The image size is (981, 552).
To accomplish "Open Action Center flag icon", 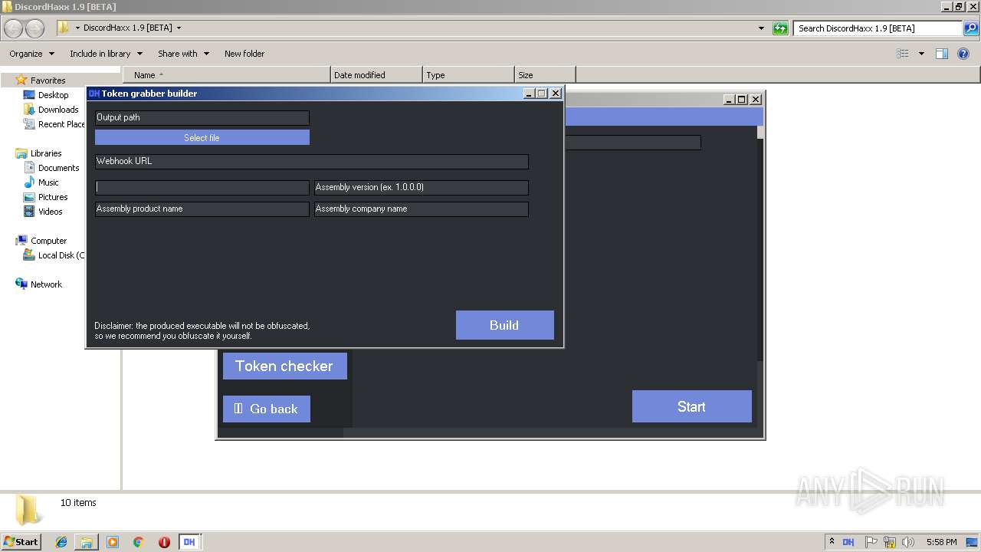I will [871, 542].
